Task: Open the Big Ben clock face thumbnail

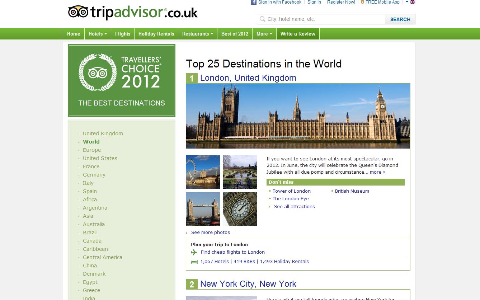Action: tap(240, 209)
